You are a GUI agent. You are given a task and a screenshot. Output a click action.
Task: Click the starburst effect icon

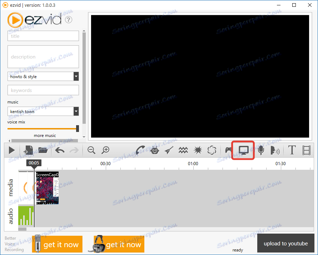[198, 150]
